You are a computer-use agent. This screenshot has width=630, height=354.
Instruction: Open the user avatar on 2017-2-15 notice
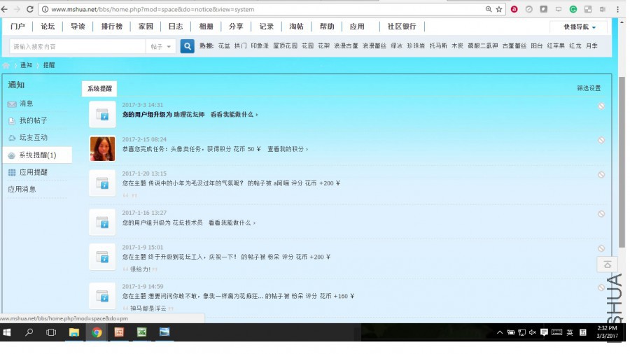pyautogui.click(x=102, y=148)
